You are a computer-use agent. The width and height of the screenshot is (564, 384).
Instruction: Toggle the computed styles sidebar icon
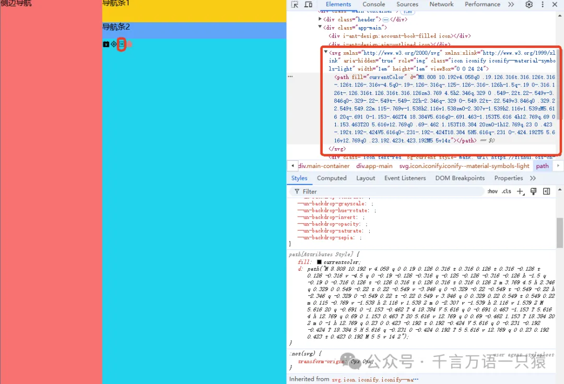[x=546, y=191]
